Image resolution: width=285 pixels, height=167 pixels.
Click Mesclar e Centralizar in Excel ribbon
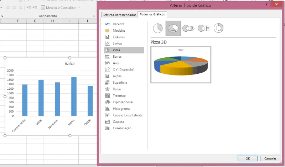[x=58, y=7]
